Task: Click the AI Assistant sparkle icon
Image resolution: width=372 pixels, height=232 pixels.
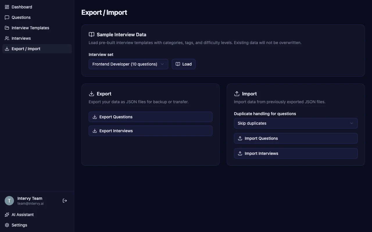Action: click(7, 214)
